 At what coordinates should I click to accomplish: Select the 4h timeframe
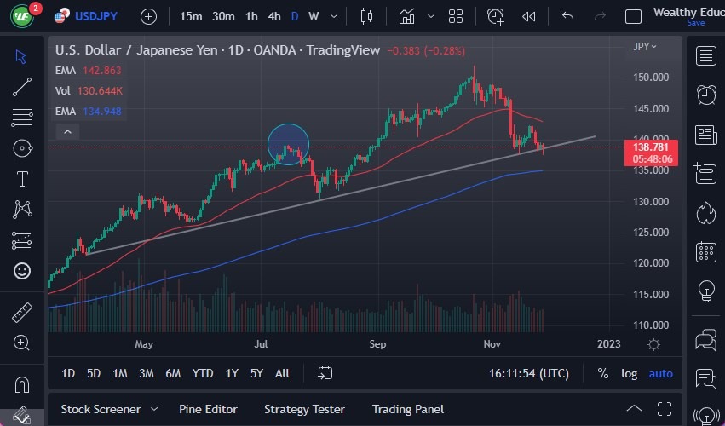273,16
